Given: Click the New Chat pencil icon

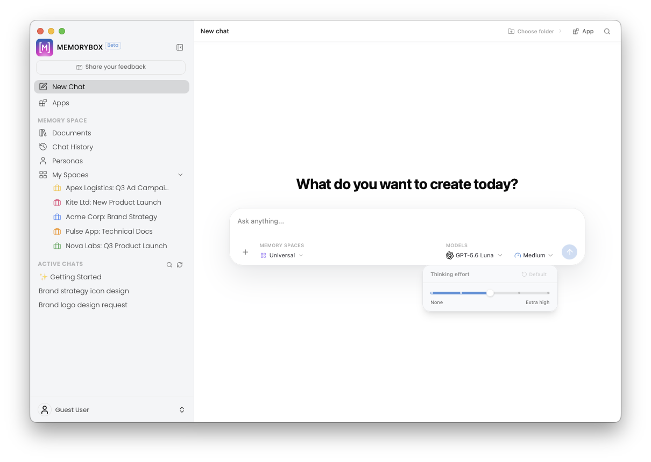Looking at the screenshot, I should 43,86.
